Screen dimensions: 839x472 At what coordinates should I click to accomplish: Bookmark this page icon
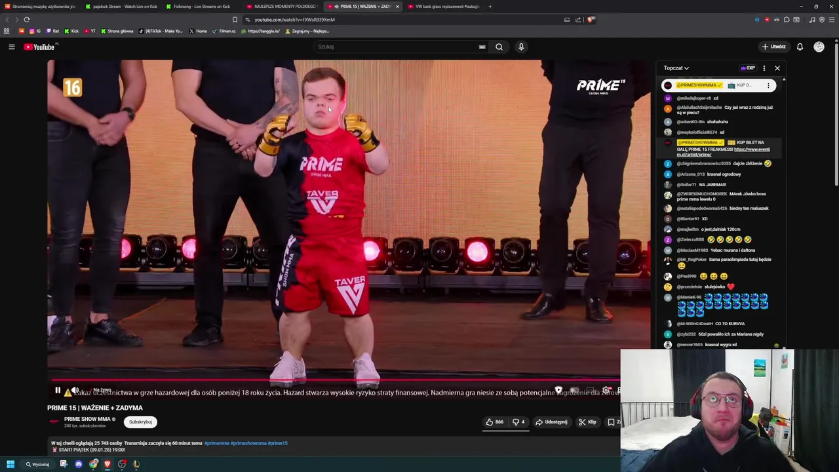coord(235,20)
